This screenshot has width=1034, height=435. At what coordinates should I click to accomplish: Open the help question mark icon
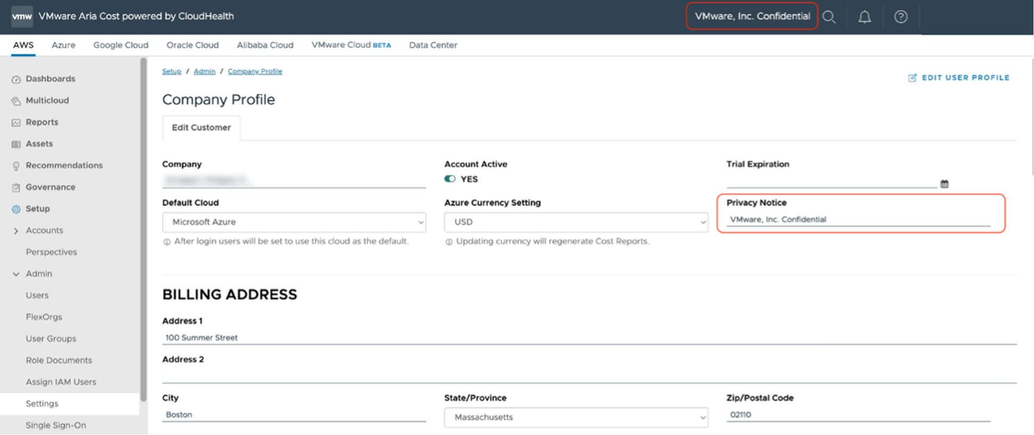pos(901,17)
